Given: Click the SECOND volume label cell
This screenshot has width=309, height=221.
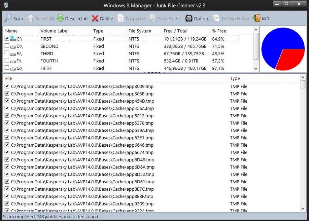Looking at the screenshot, I should coord(50,46).
